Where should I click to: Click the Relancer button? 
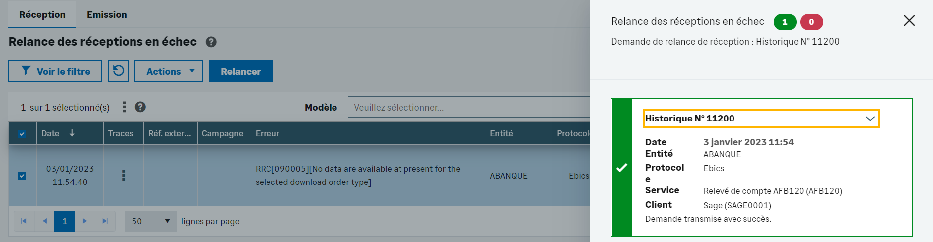point(241,71)
